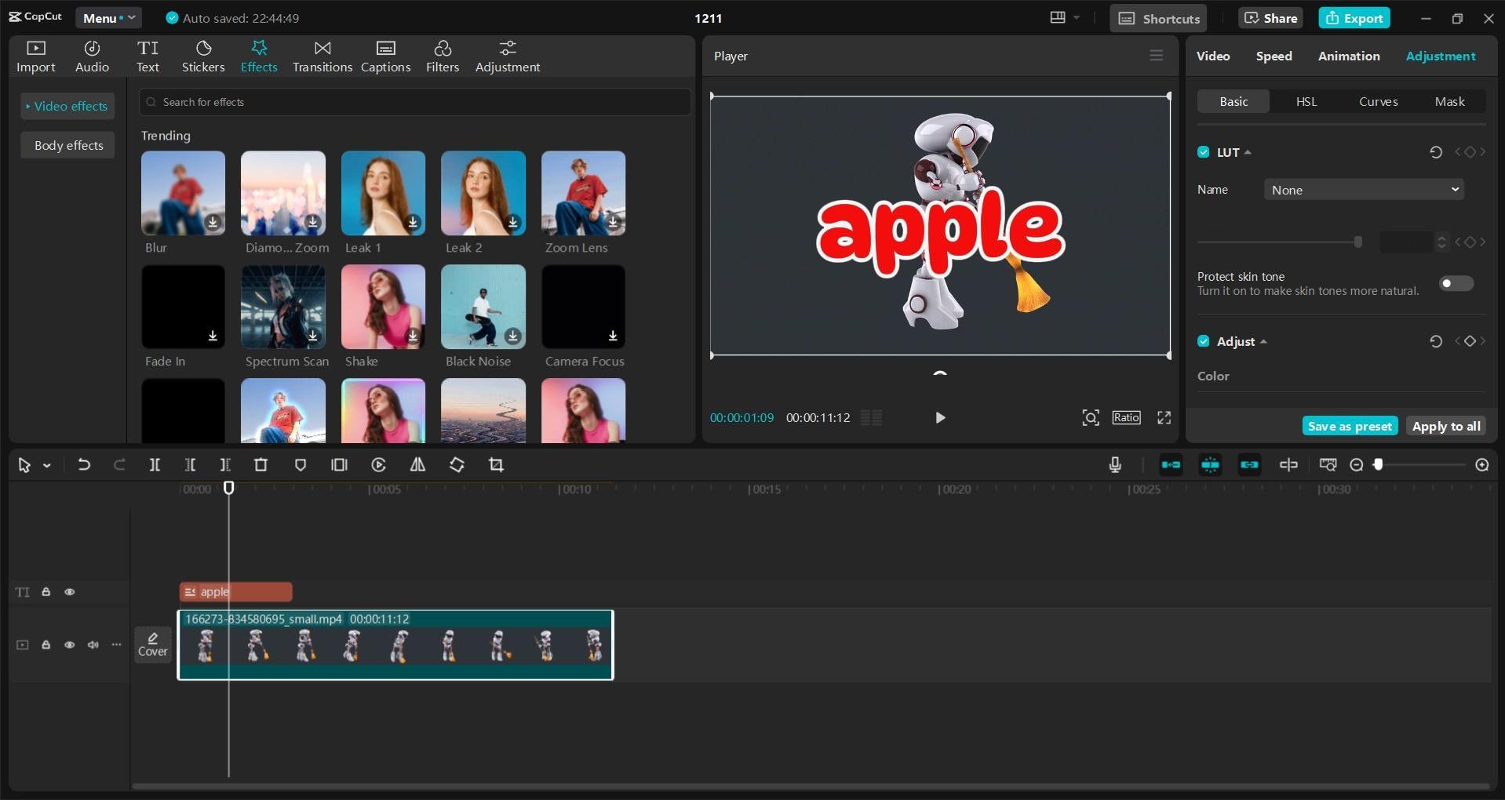This screenshot has height=800, width=1505.
Task: Open the Player panel hamburger menu
Action: (1156, 56)
